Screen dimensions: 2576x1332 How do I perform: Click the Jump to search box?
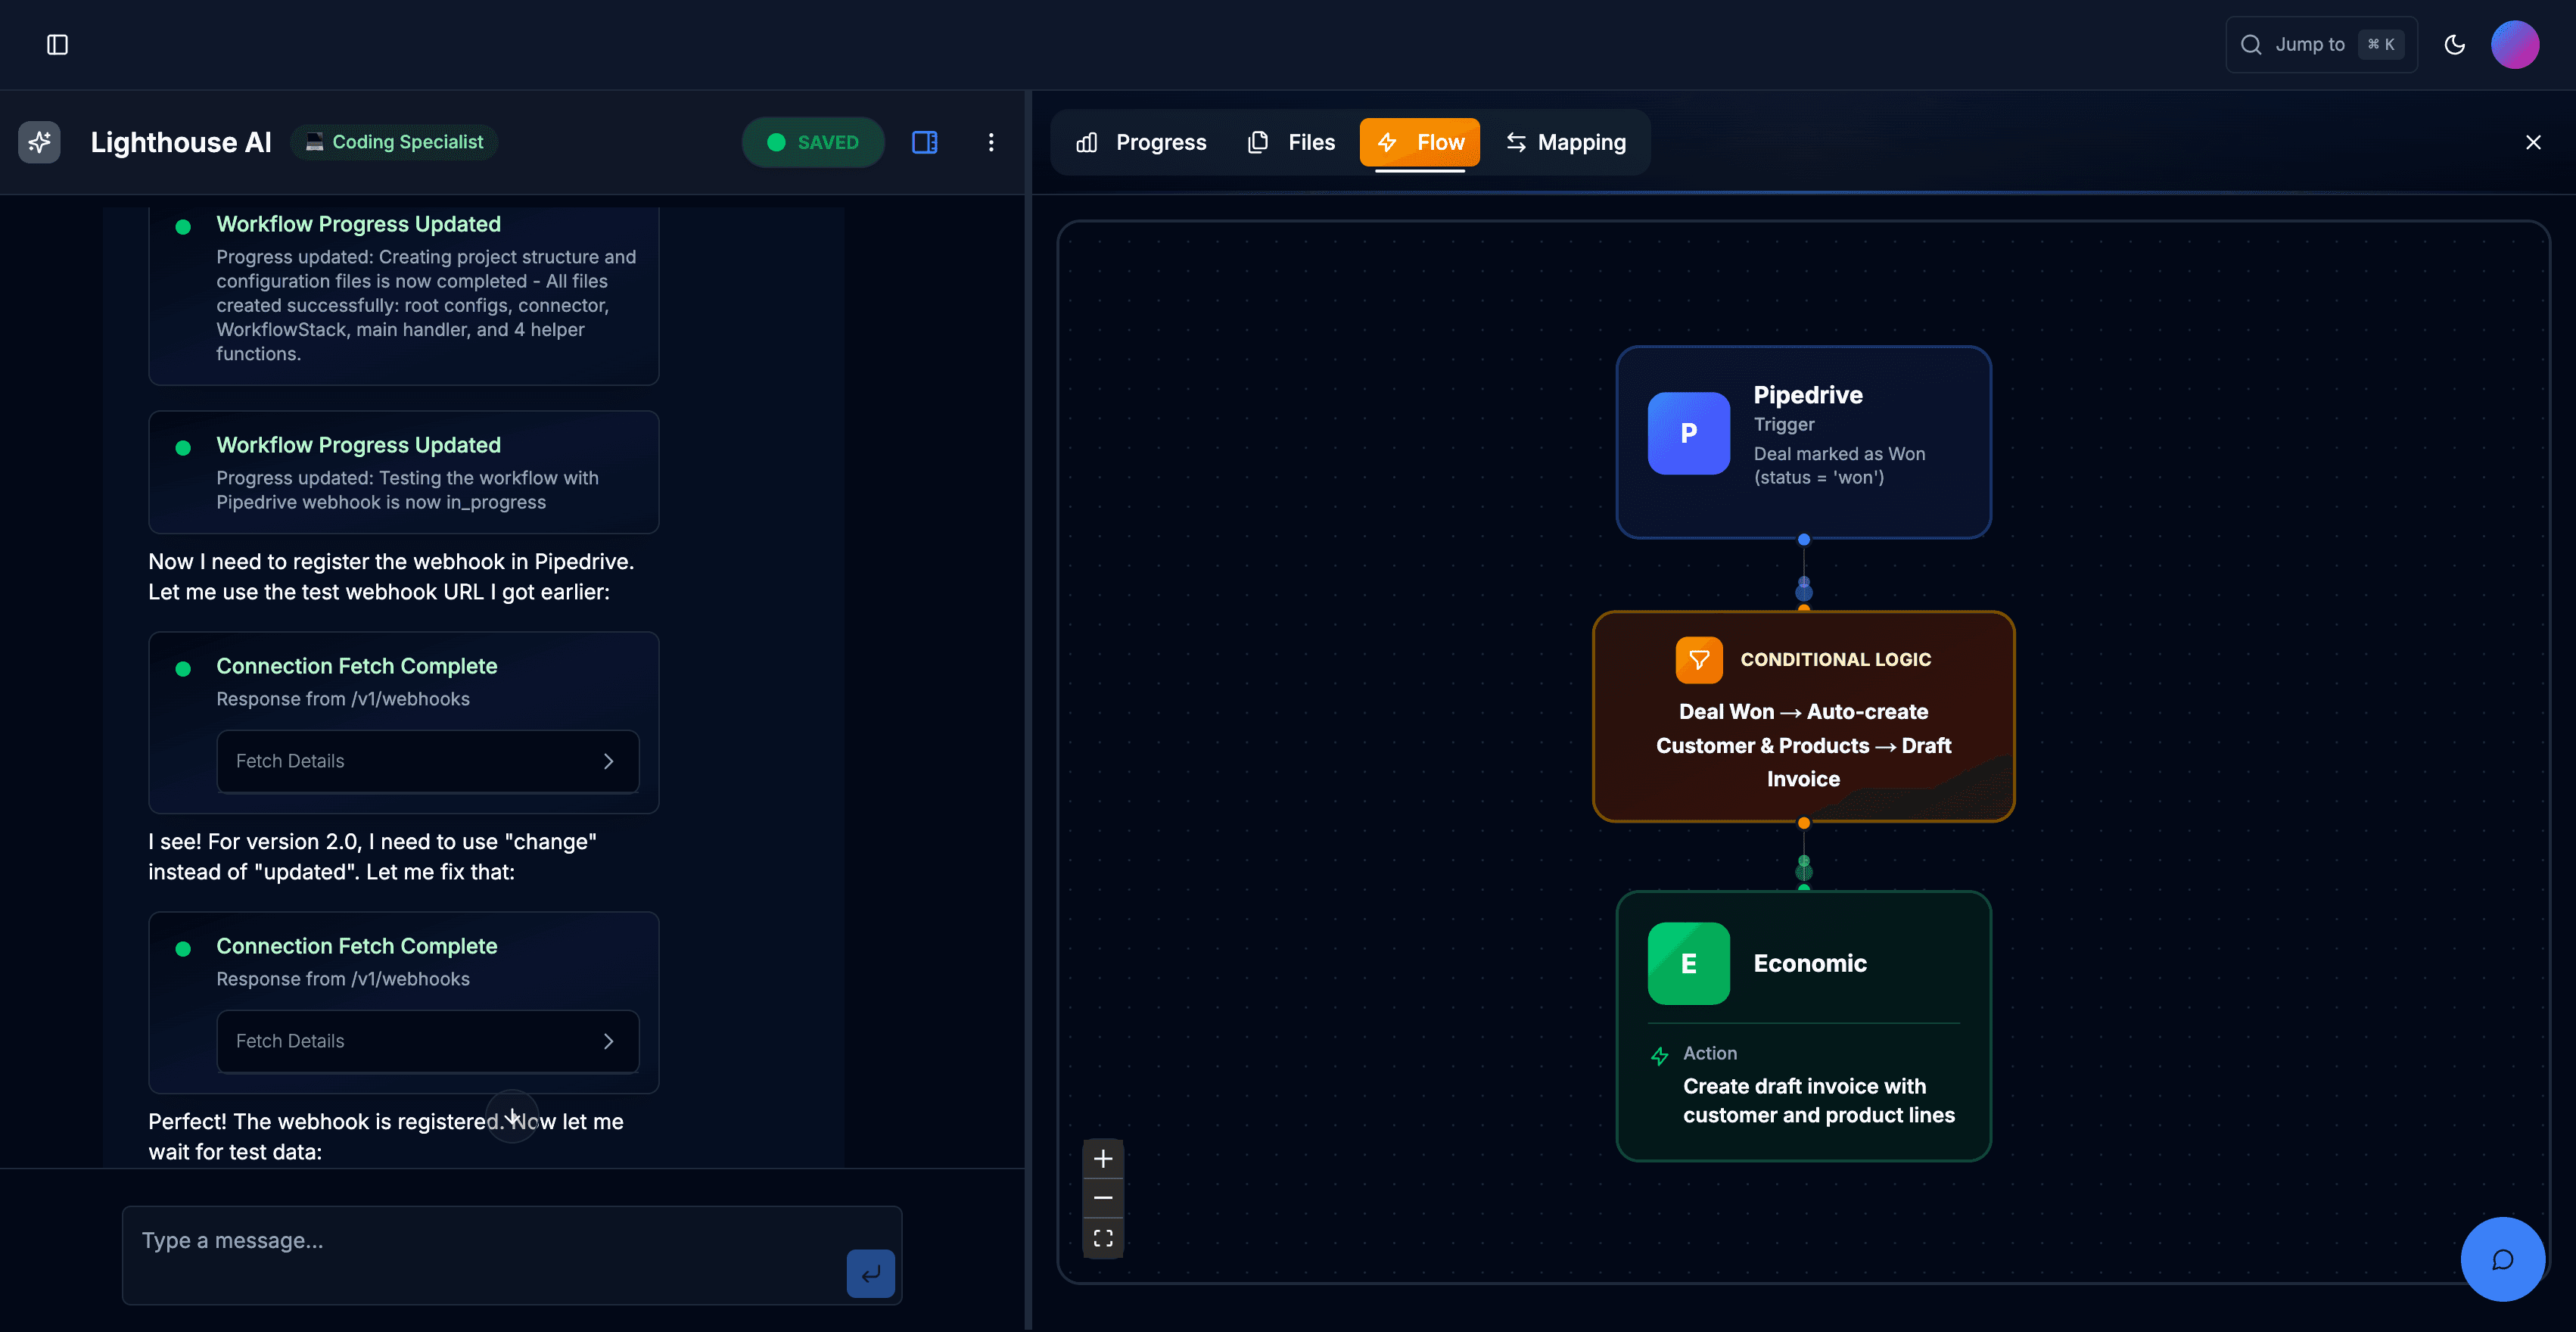[x=2320, y=44]
